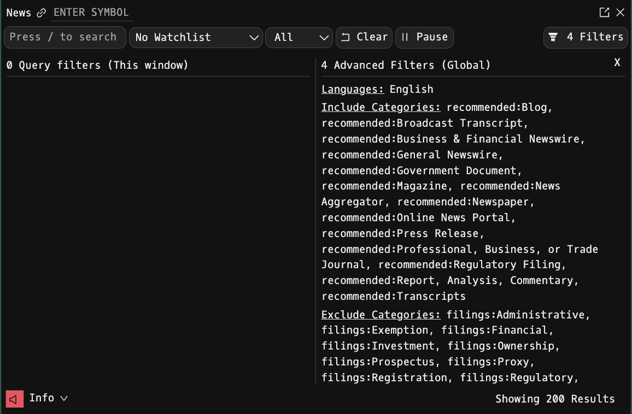The width and height of the screenshot is (632, 414).
Task: Click the 'recommended:Press Release' category text
Action: tap(400, 234)
